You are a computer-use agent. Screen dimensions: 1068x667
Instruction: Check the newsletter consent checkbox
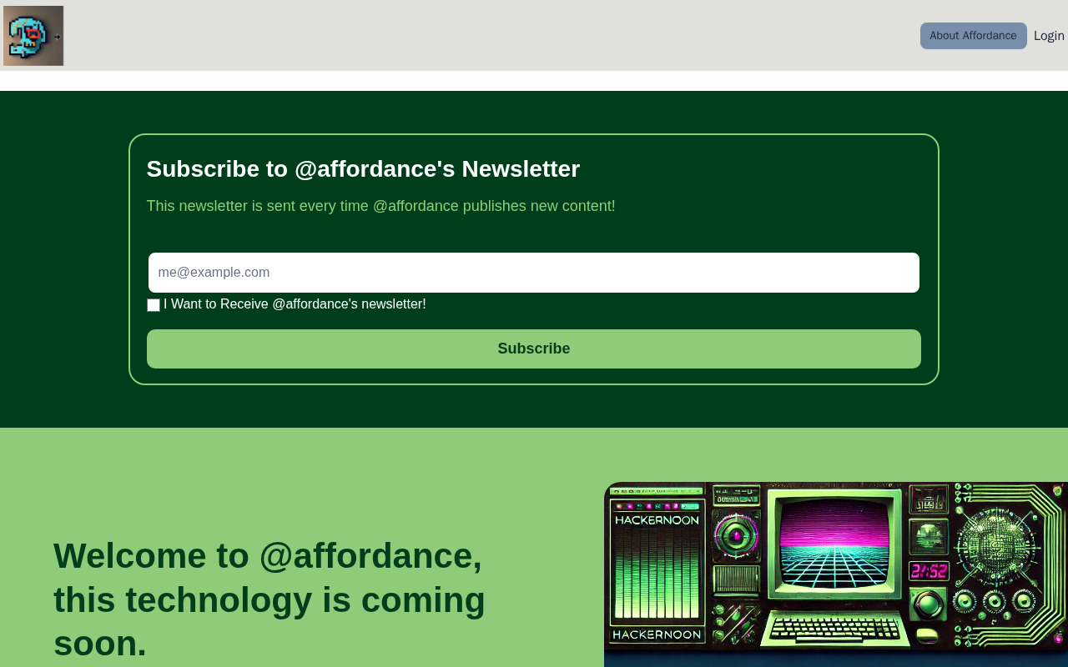click(x=154, y=305)
